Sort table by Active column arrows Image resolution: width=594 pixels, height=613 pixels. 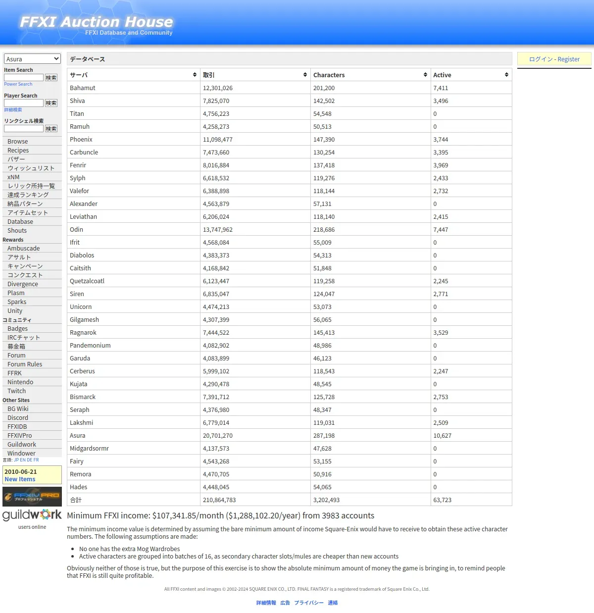tap(506, 75)
